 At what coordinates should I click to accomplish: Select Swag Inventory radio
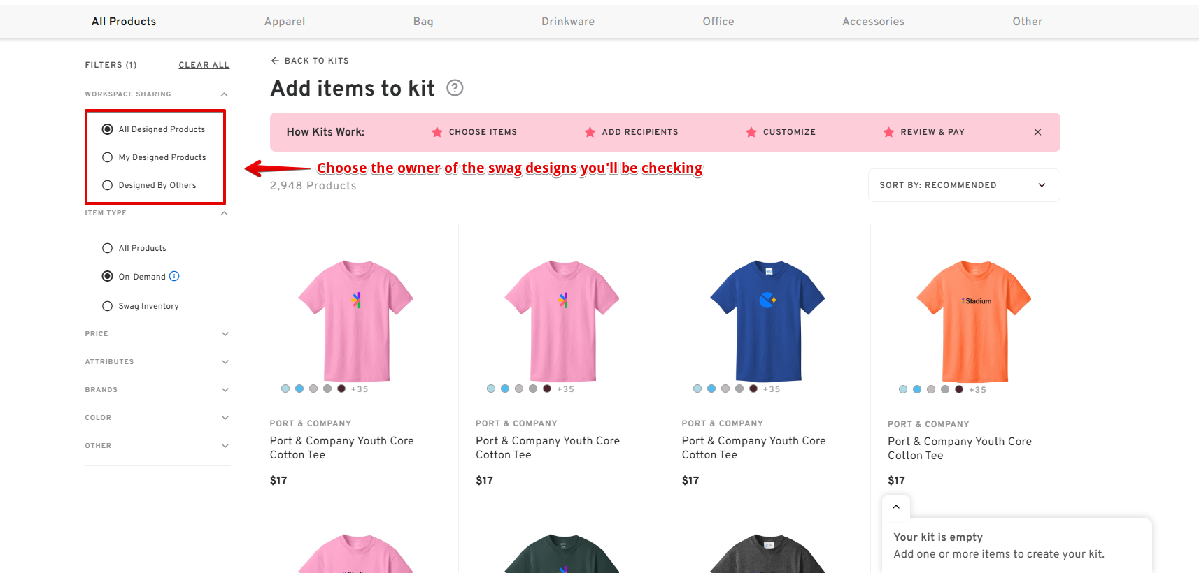(108, 306)
